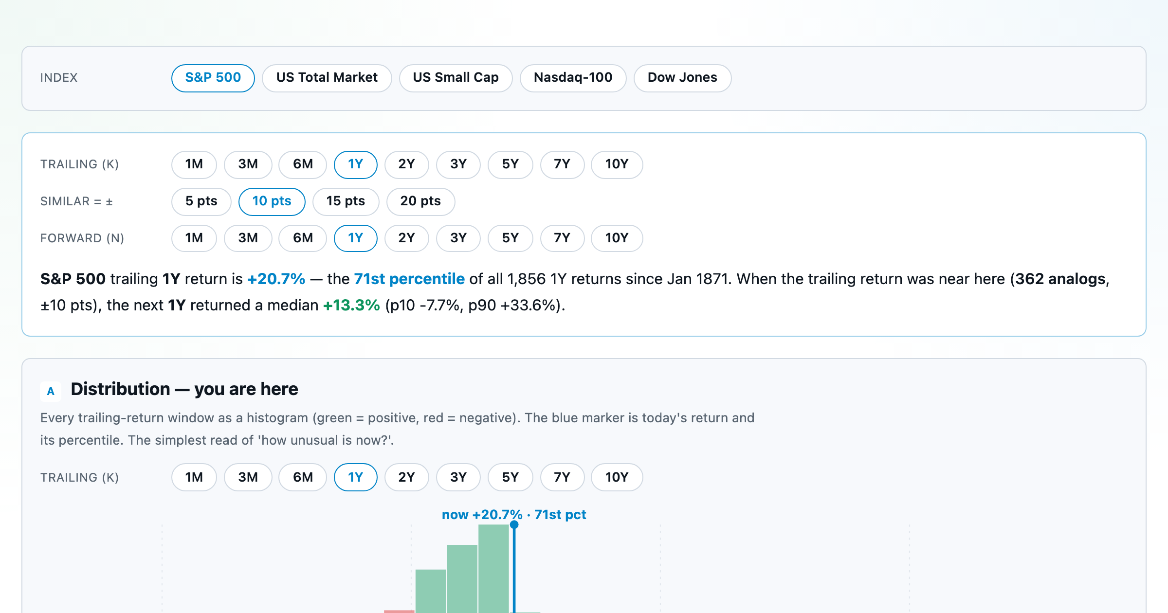Set Distribution chart trailing to 6M
The height and width of the screenshot is (613, 1168).
(303, 478)
